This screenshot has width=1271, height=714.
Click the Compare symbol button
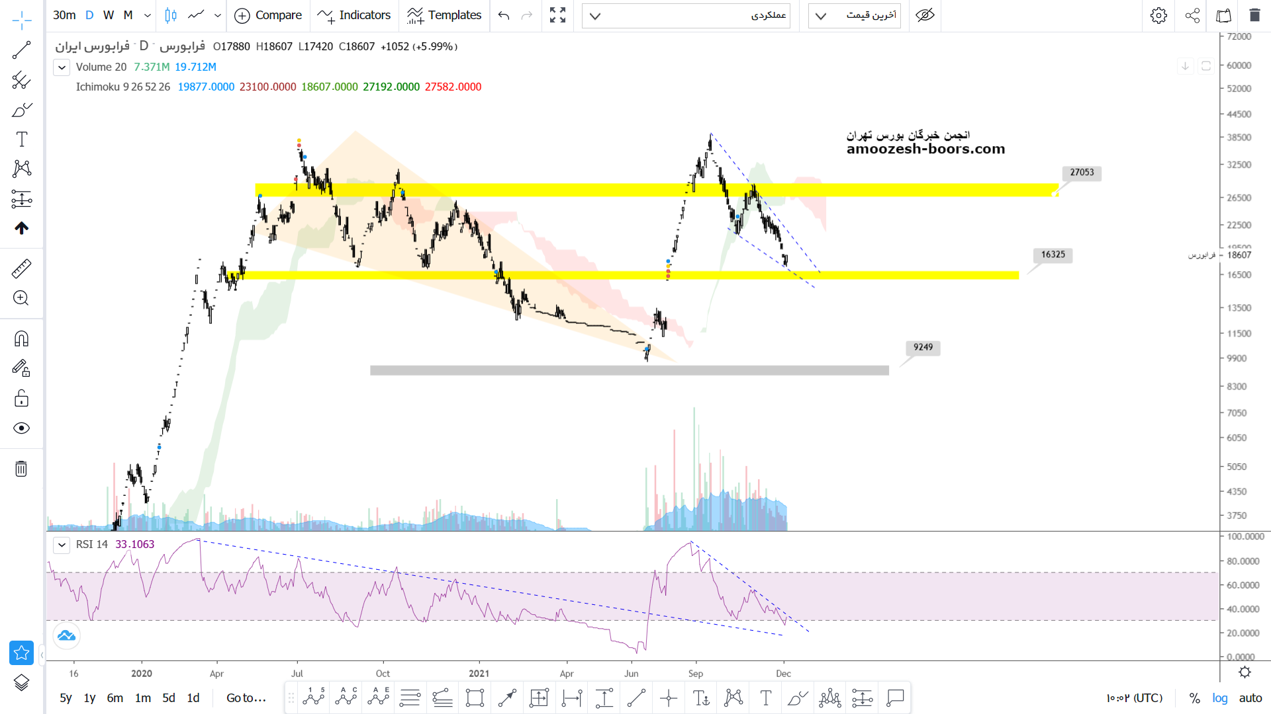click(268, 15)
